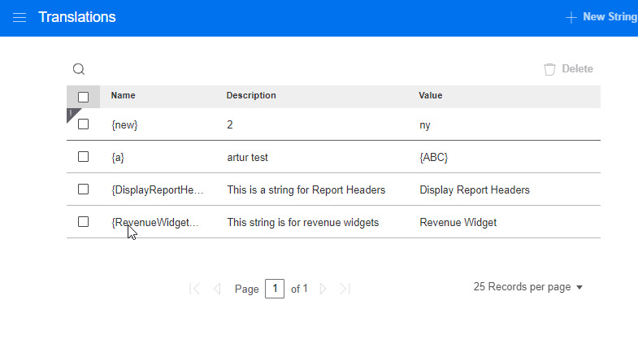Click the warning flag on the {new} row
The image size is (638, 344).
pos(72,114)
